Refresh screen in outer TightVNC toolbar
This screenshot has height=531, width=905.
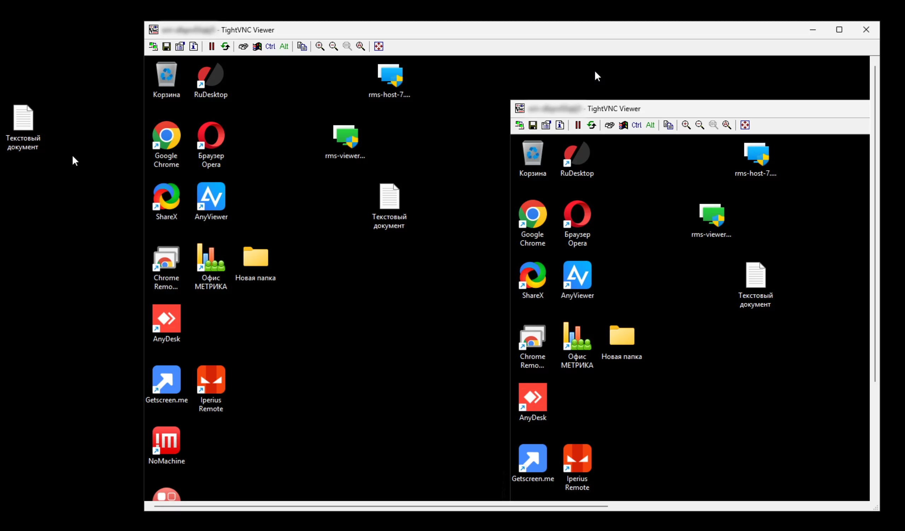225,46
